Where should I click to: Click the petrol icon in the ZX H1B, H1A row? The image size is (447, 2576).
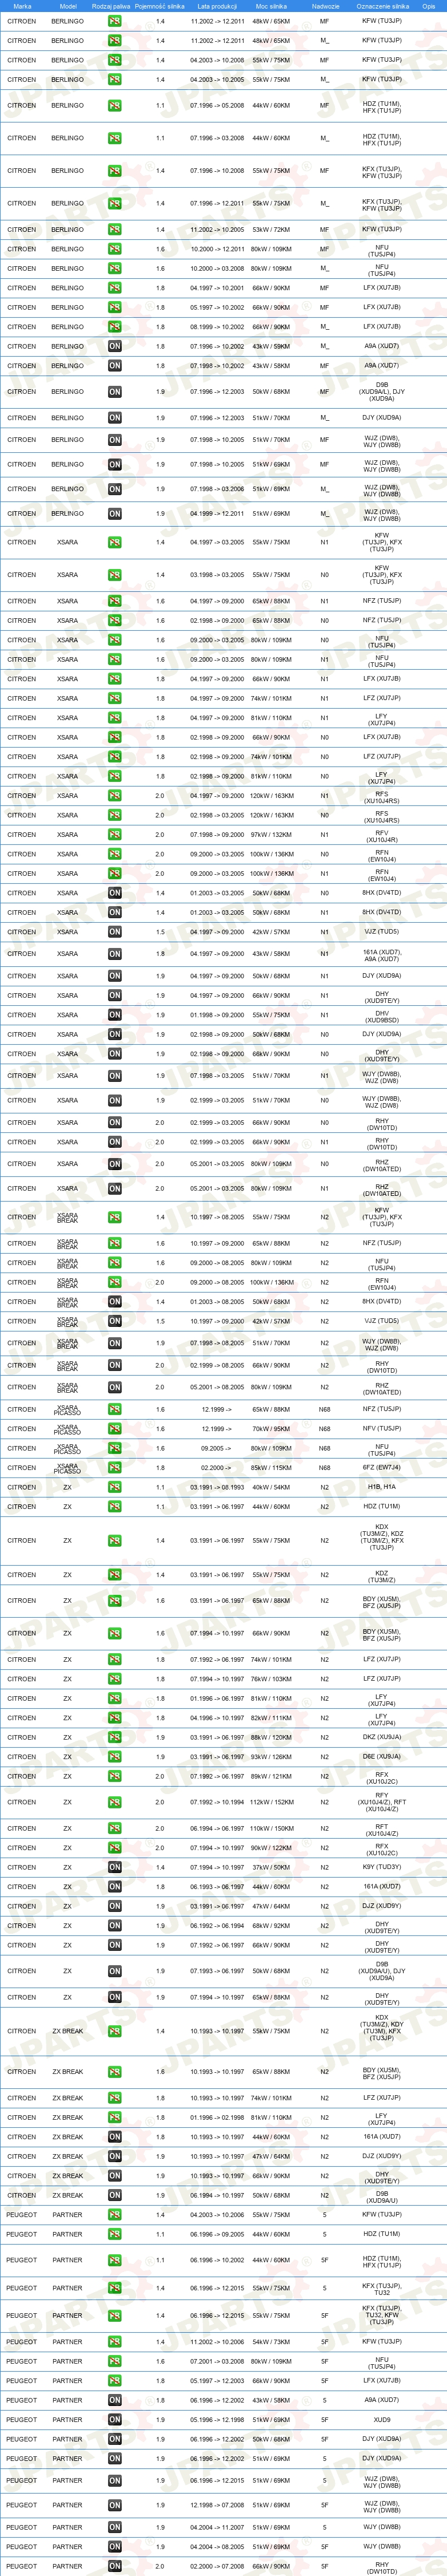(x=115, y=1487)
